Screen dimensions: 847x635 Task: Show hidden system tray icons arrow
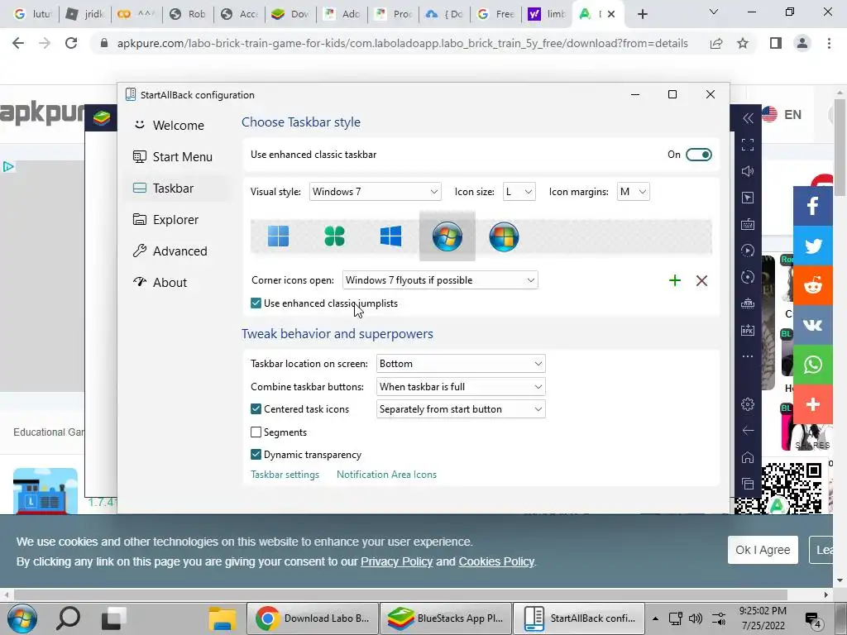pos(655,618)
